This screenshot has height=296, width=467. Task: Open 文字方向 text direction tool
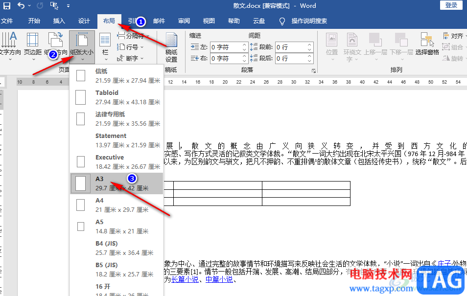pos(10,46)
